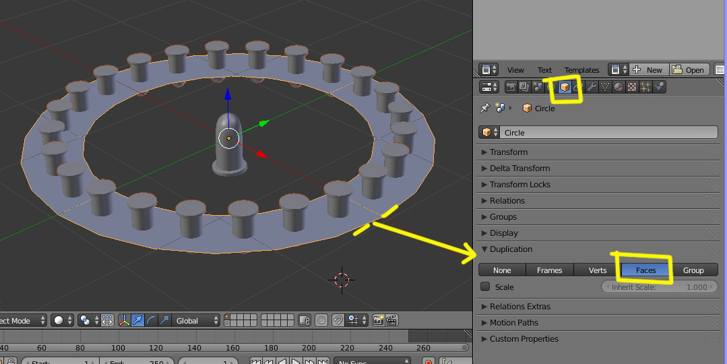The image size is (727, 364).
Task: Render OpenGL animation with clapperboard icon
Action: [x=391, y=320]
